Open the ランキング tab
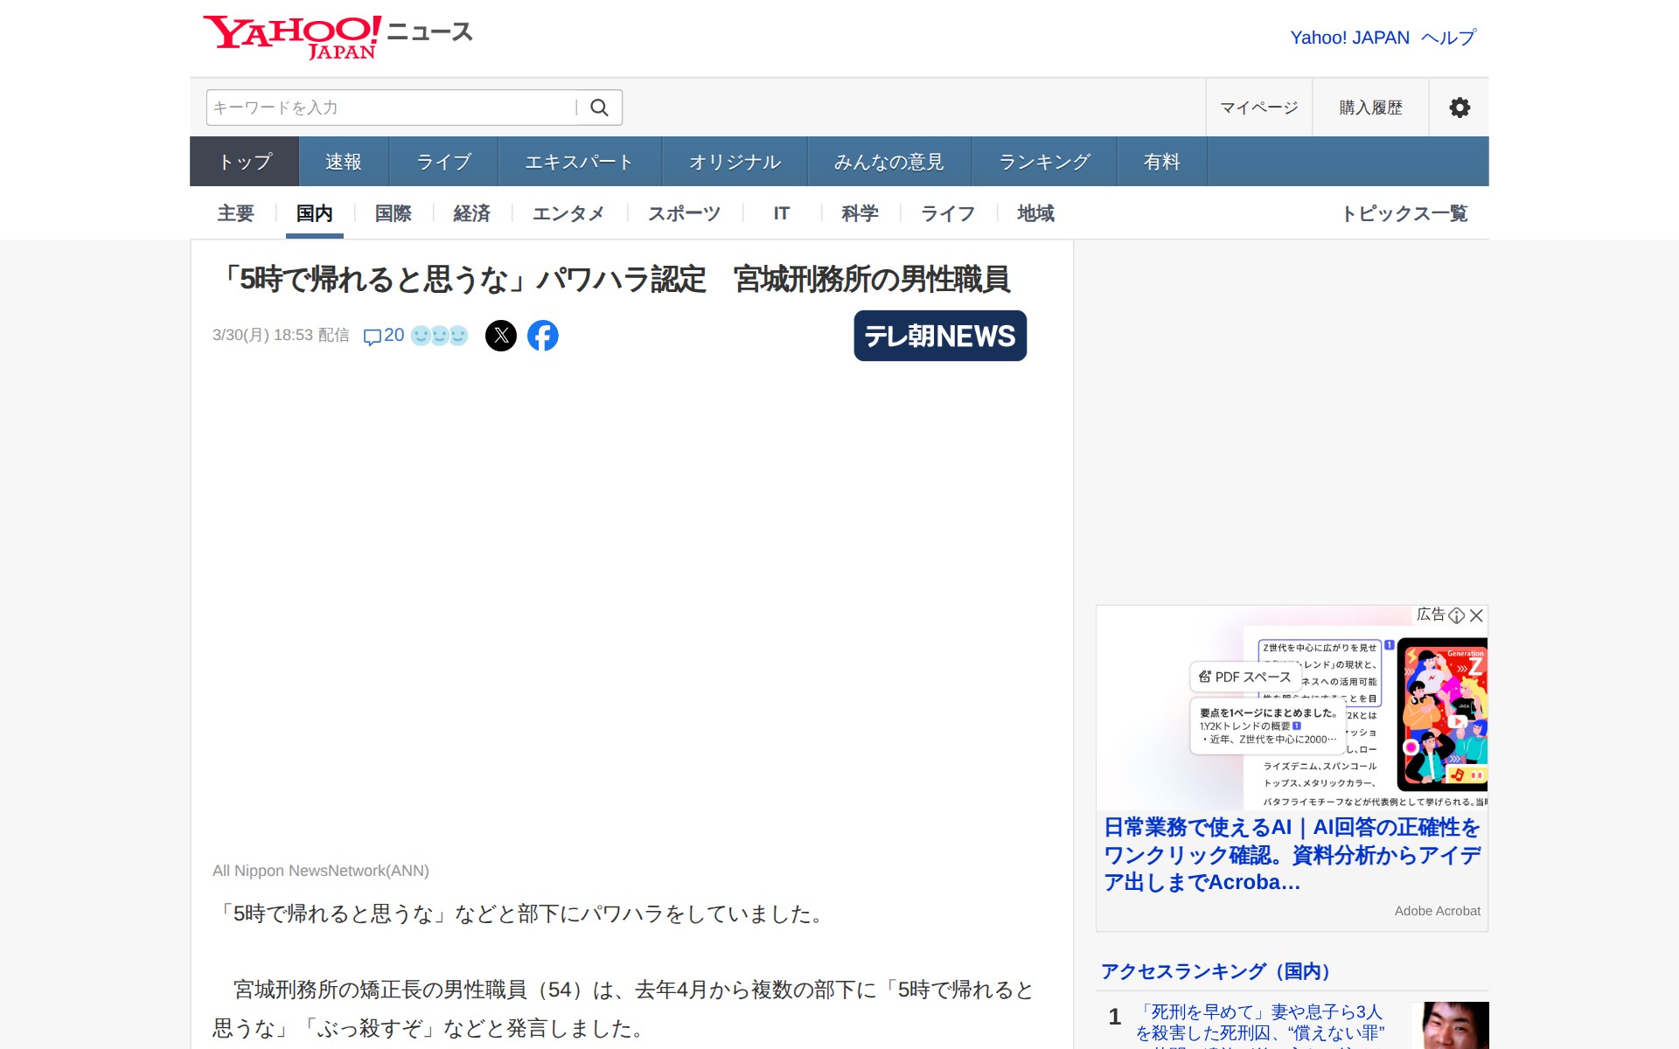Viewport: 1679px width, 1049px height. click(1044, 162)
